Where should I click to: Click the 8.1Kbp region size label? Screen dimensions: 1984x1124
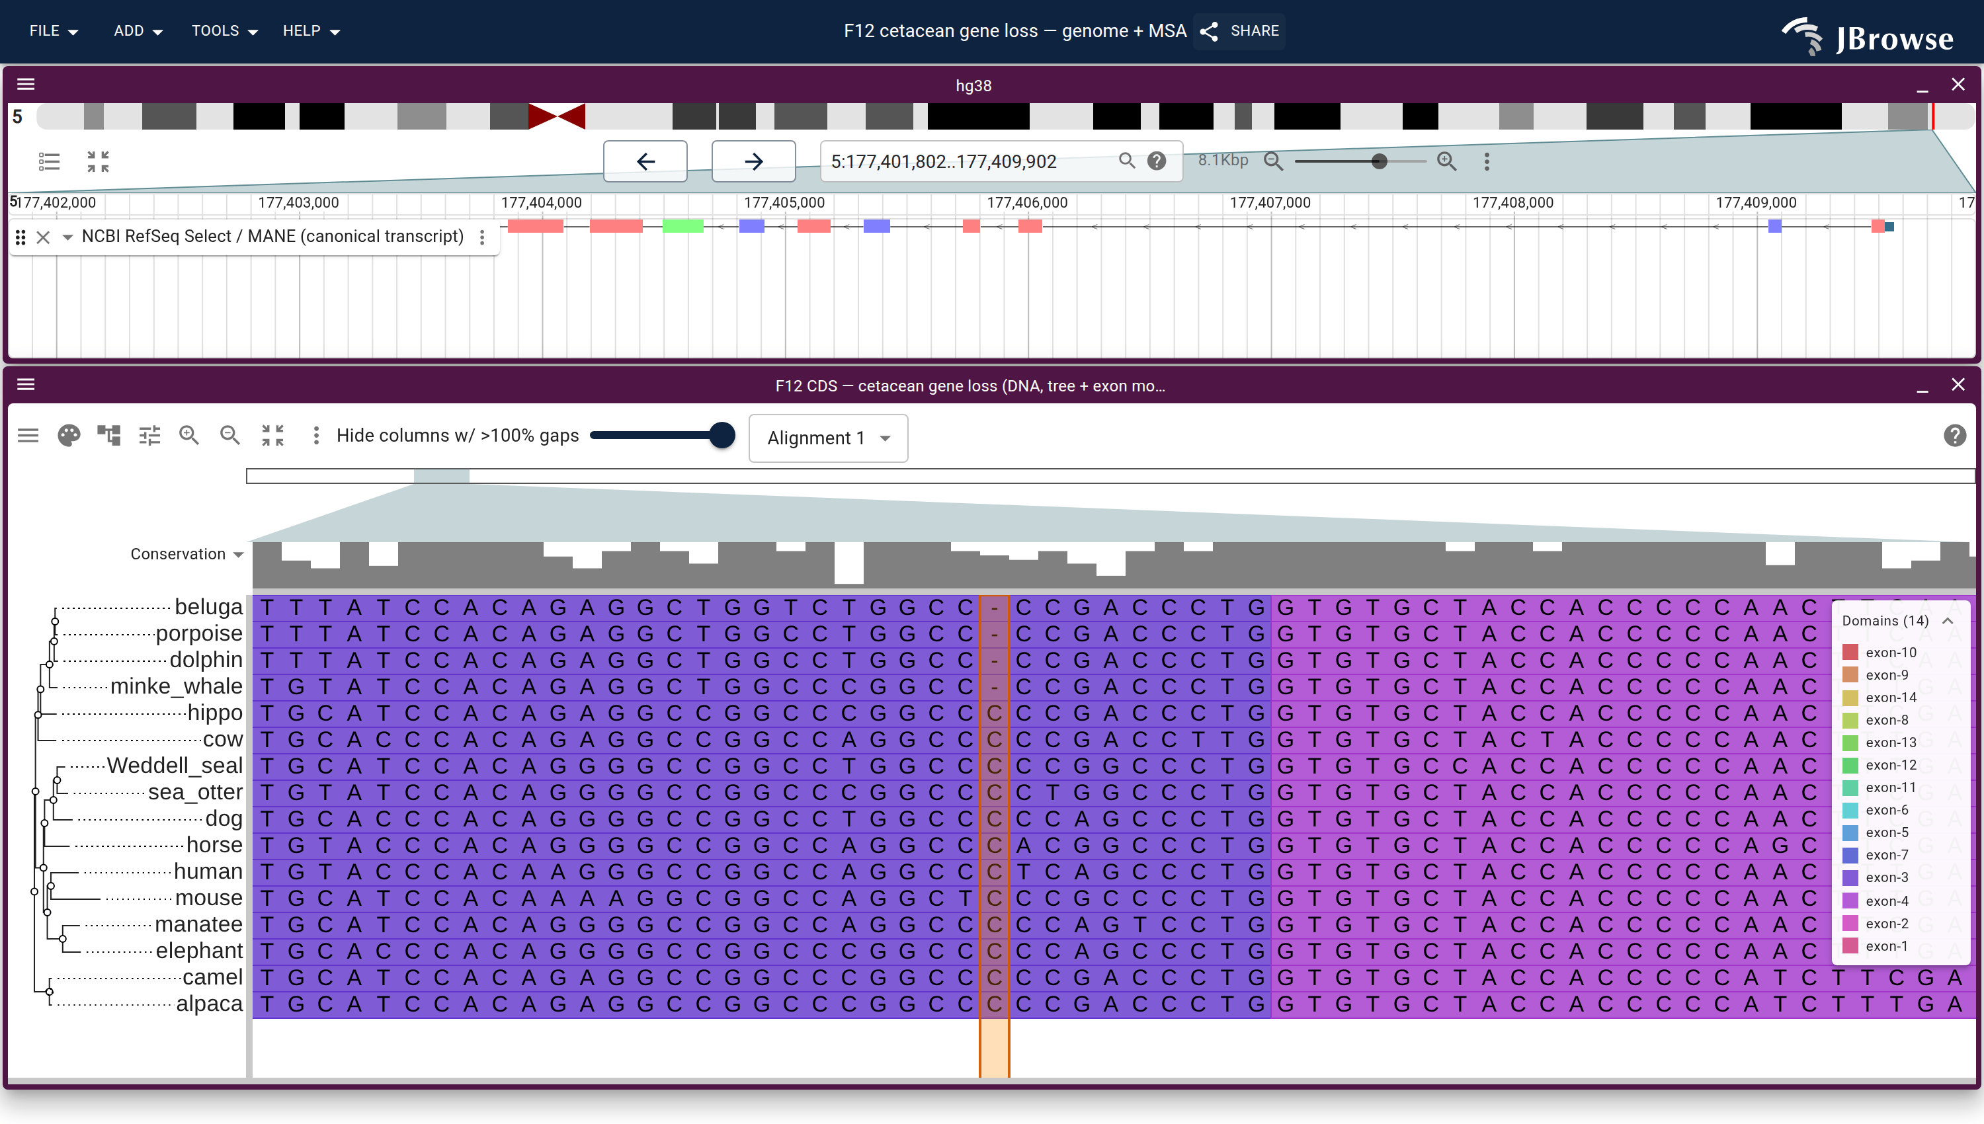[x=1223, y=161]
